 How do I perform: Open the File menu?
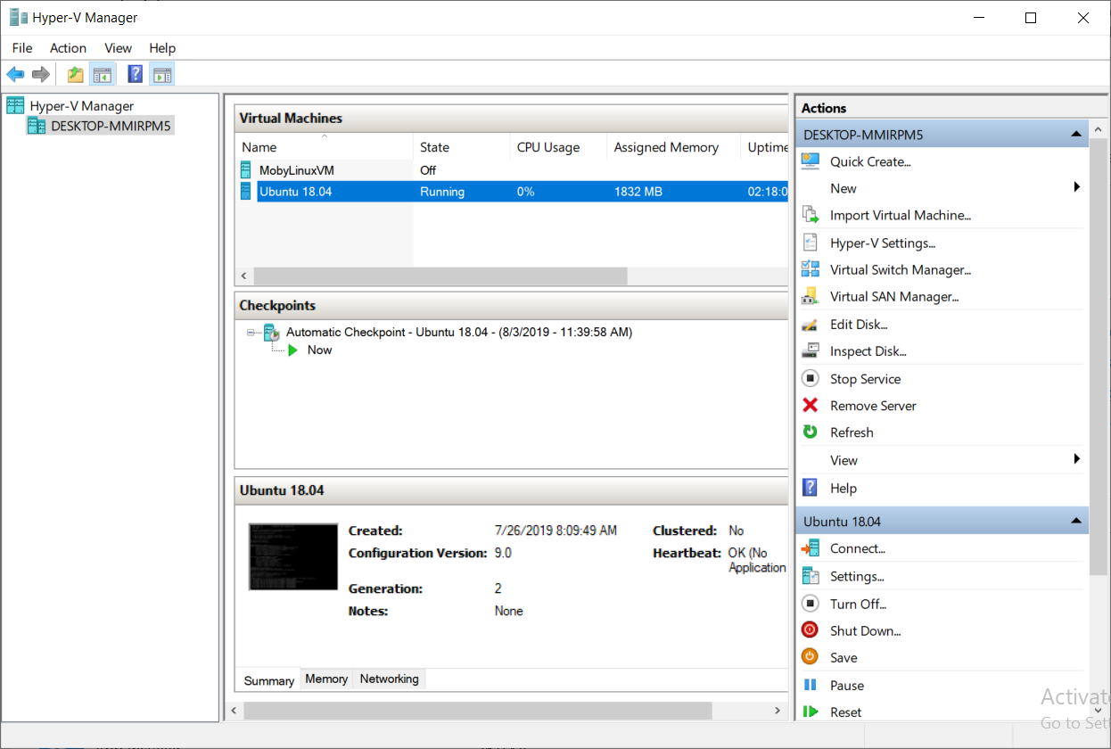tap(22, 48)
